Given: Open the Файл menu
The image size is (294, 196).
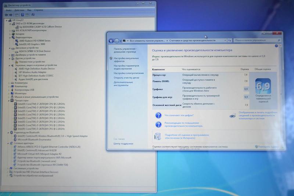Looking at the screenshot, I should pyautogui.click(x=8, y=10).
